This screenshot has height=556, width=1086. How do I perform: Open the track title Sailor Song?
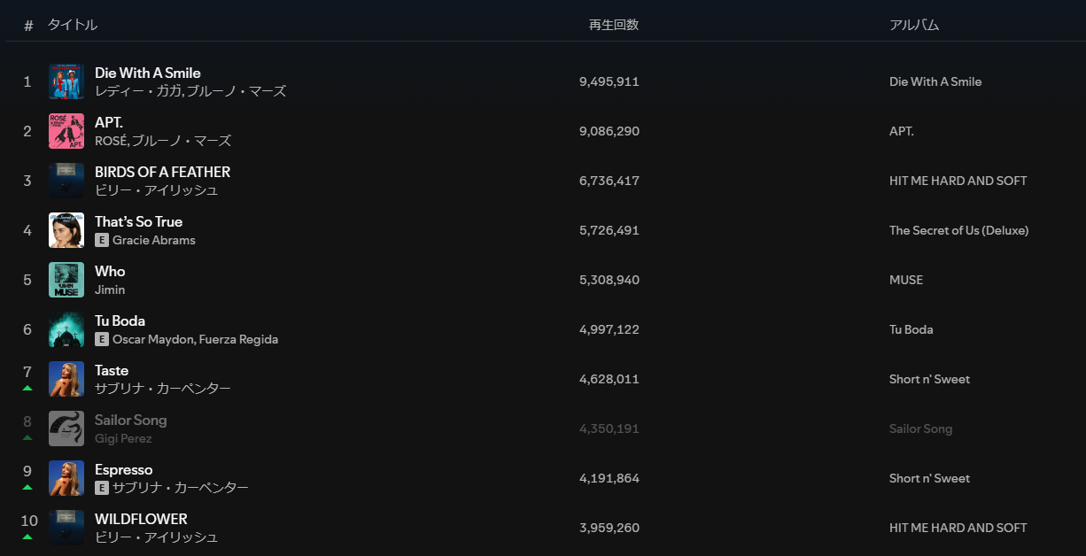click(x=131, y=420)
